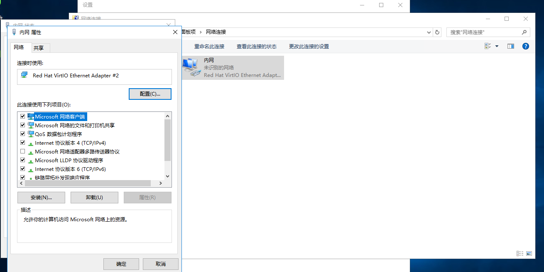Image resolution: width=544 pixels, height=272 pixels.
Task: Open the address bar history dropdown arrow
Action: [429, 32]
